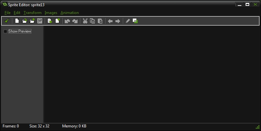
Task: Click the green checkmark OK icon
Action: coord(7,21)
